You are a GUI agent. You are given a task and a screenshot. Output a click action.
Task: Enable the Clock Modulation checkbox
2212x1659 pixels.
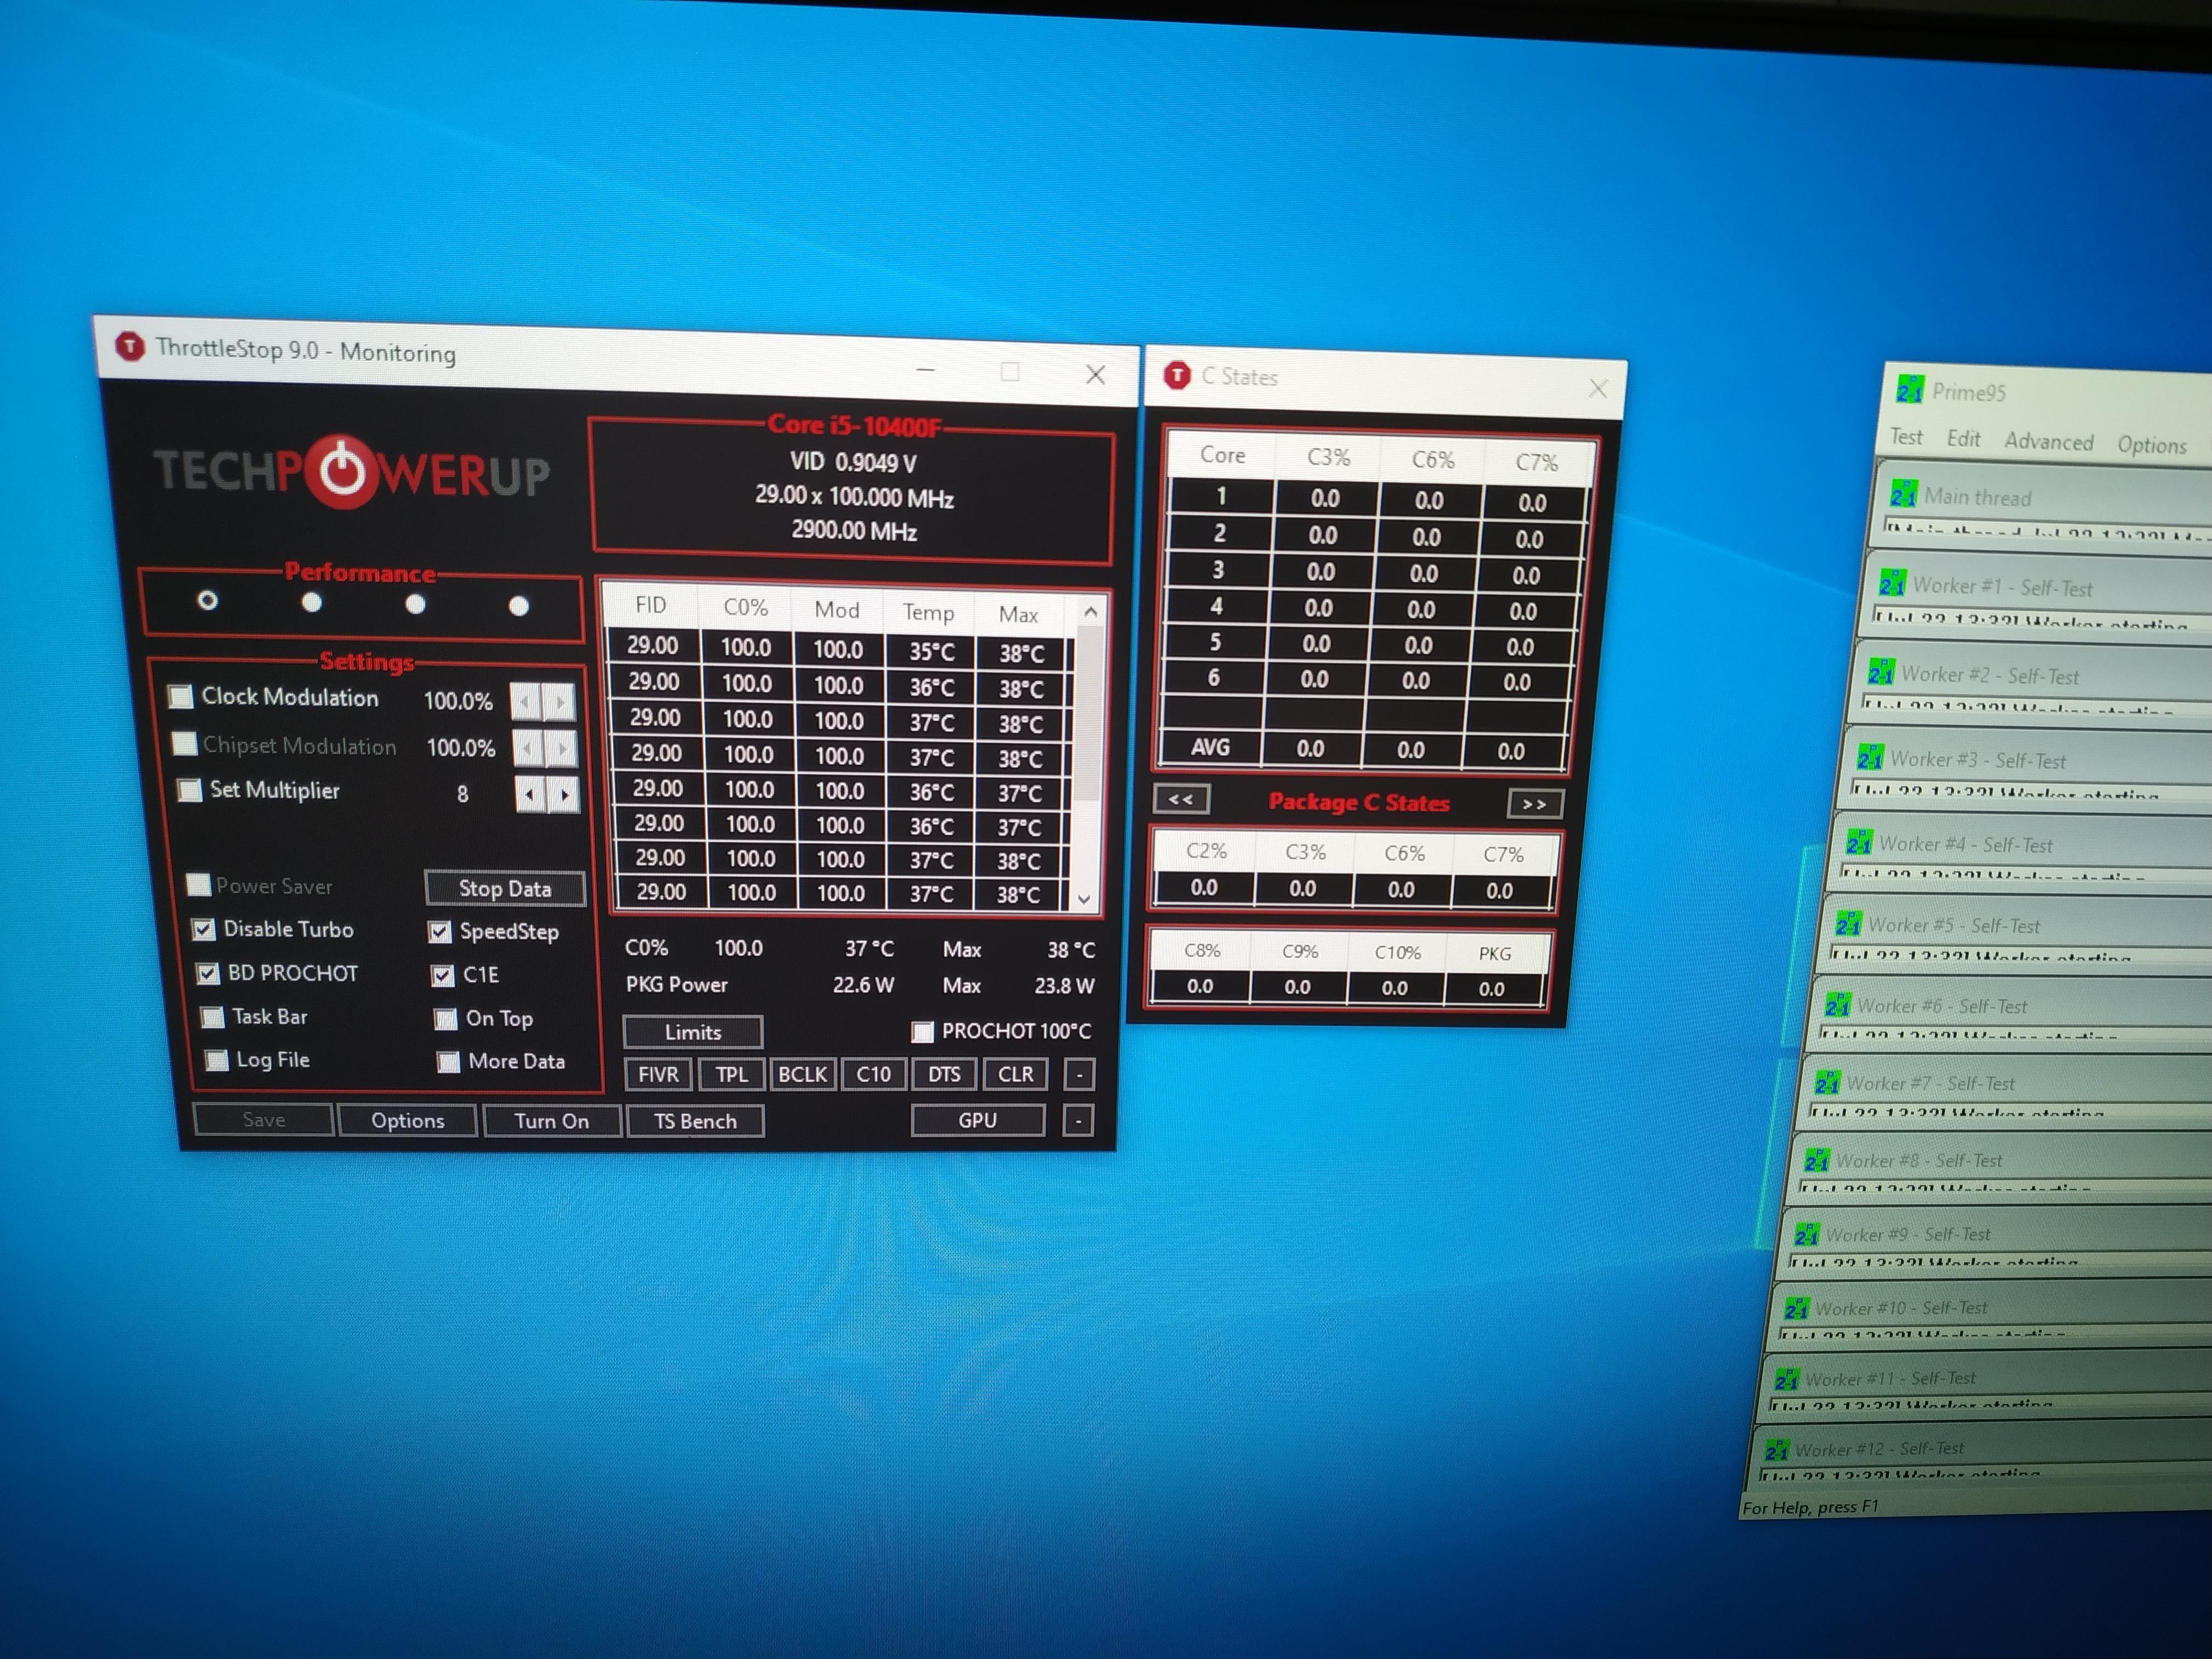(181, 696)
